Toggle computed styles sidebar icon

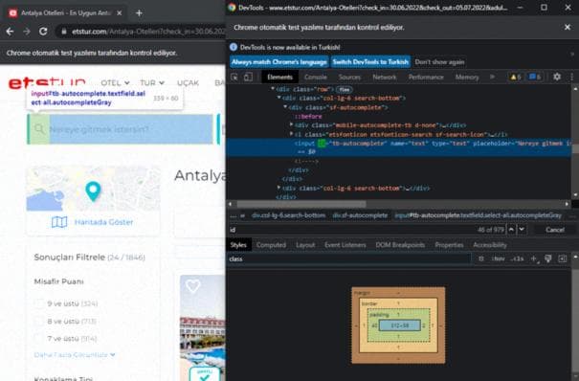click(562, 258)
